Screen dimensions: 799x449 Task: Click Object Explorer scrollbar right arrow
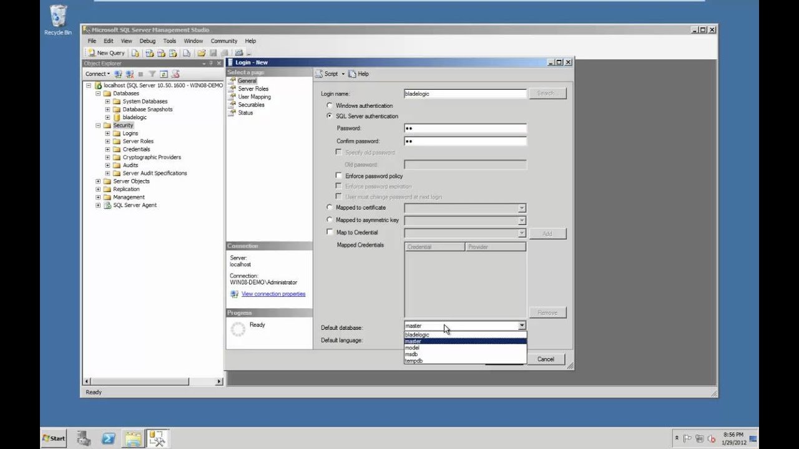point(219,382)
